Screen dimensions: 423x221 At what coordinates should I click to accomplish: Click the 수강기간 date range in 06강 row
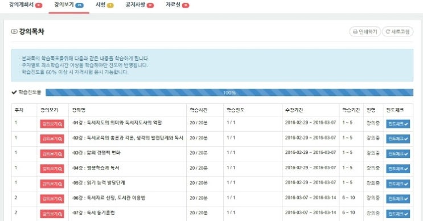[x=310, y=198]
